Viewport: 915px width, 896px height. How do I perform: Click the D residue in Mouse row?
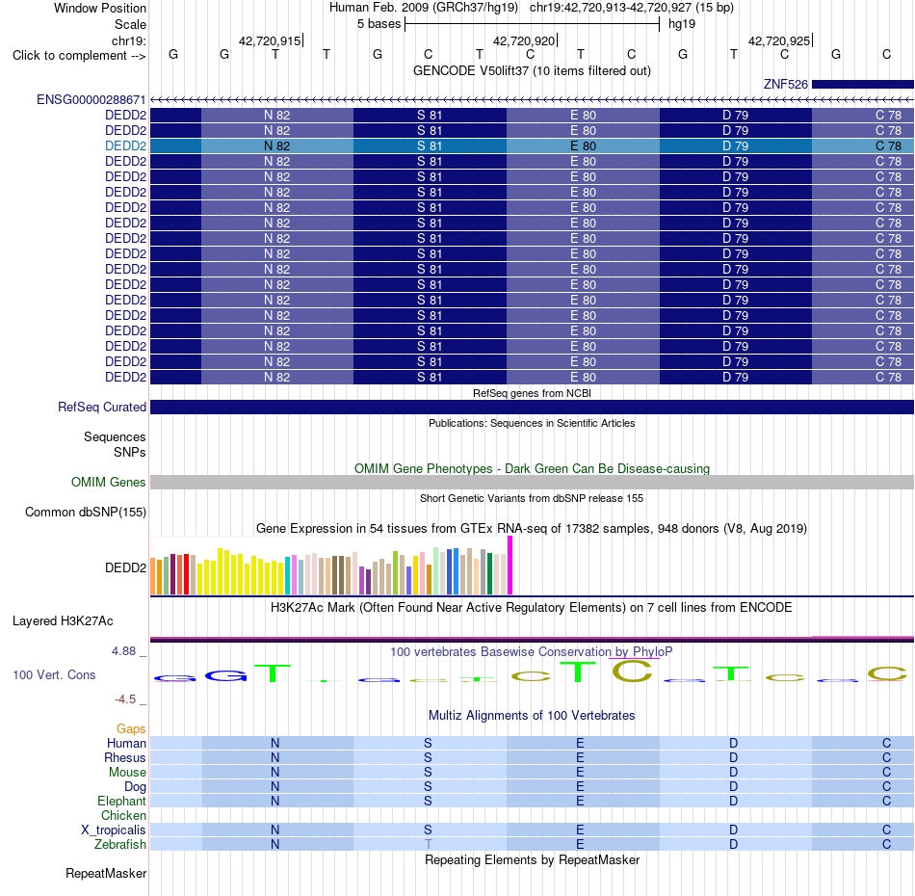point(734,773)
